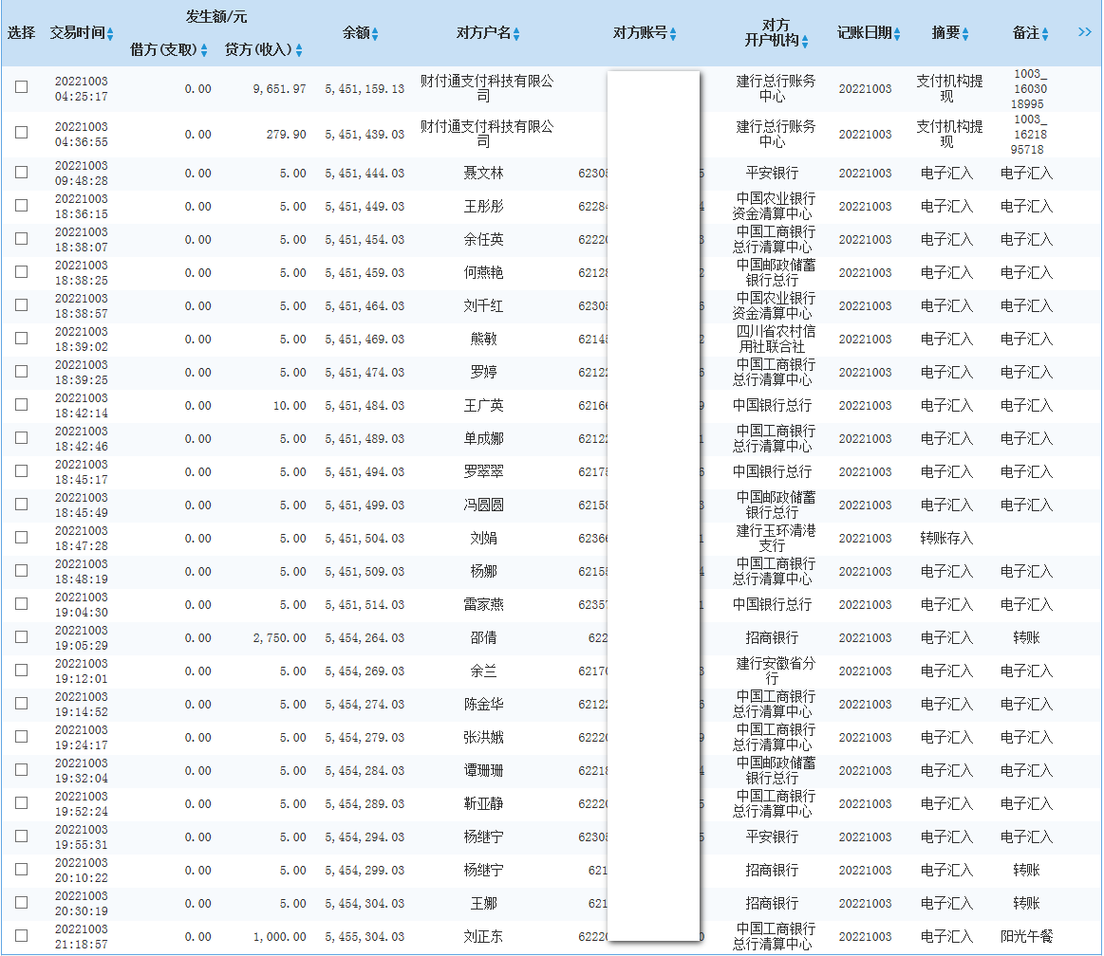Click the 转账存入 summary cell

[x=947, y=538]
